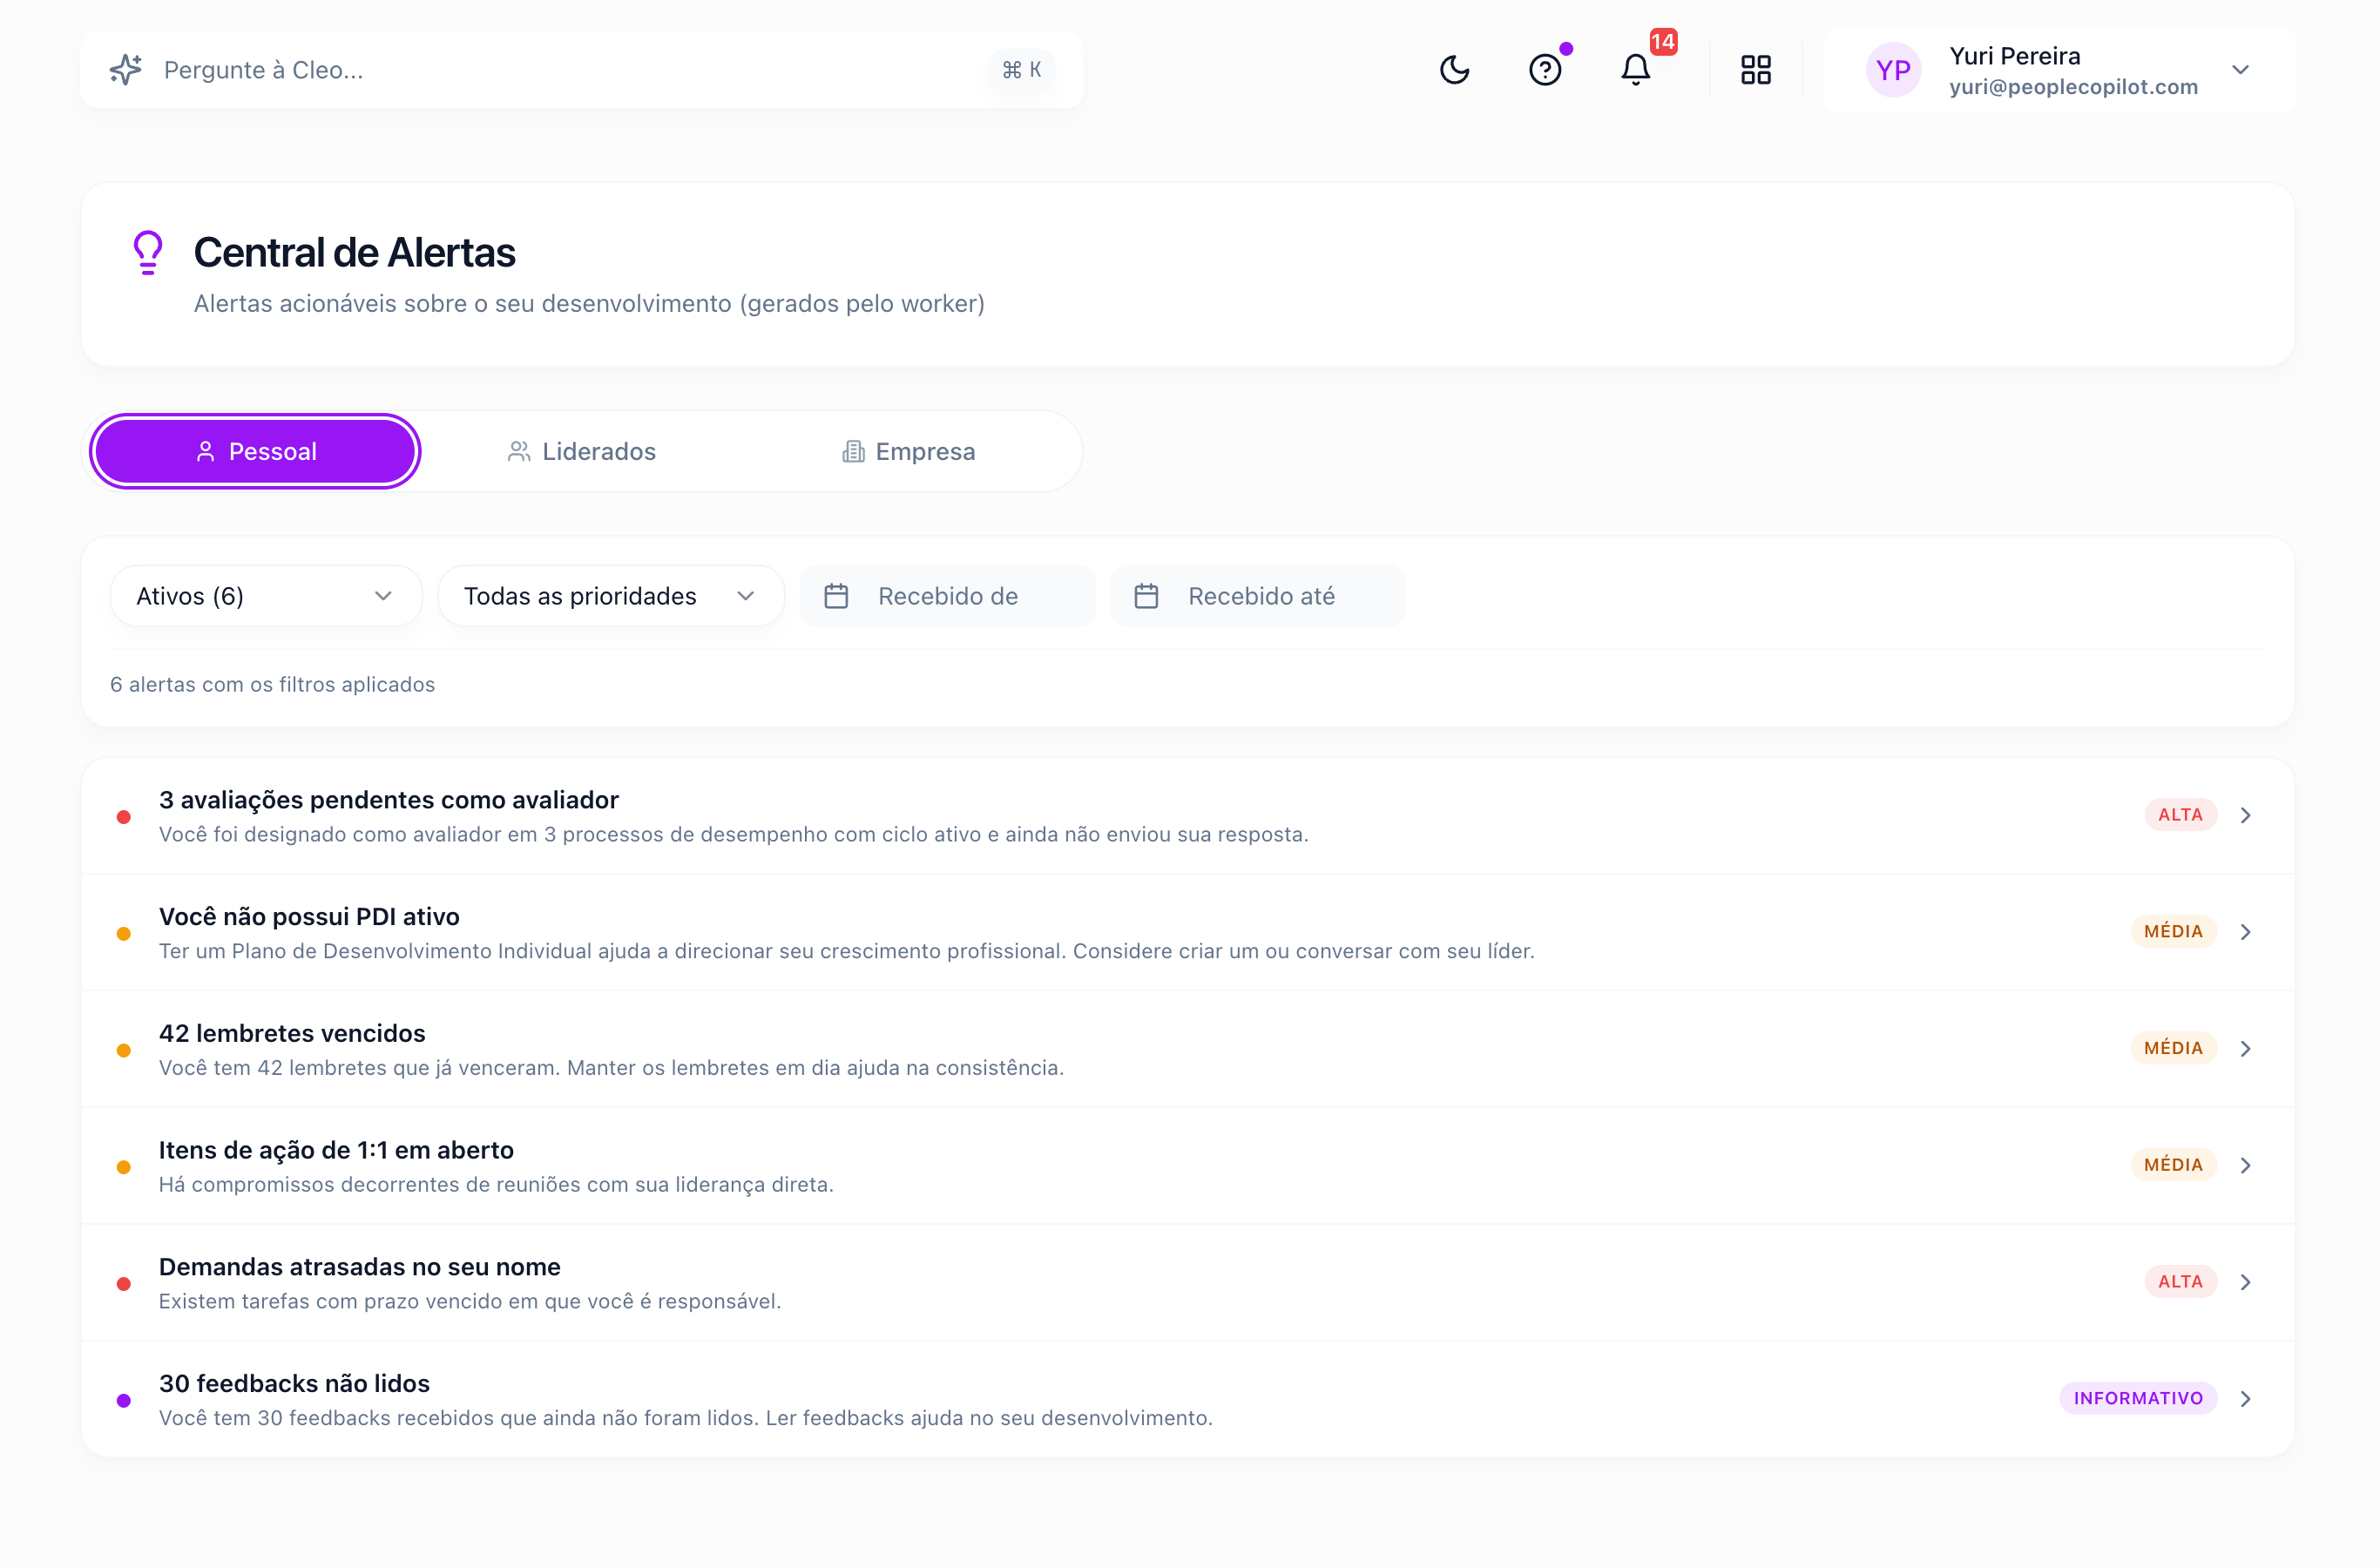
Task: Open 'Você não possui PDI ativo' title
Action: [x=309, y=917]
